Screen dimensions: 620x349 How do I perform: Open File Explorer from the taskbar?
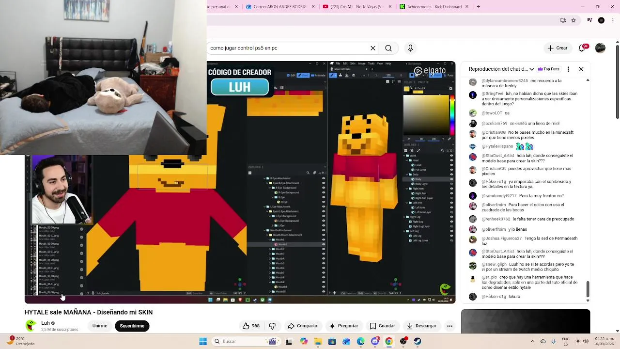click(318, 341)
